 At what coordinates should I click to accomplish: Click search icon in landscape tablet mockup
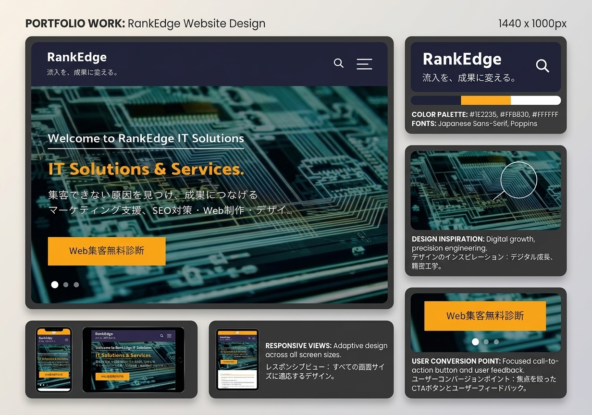click(x=162, y=336)
